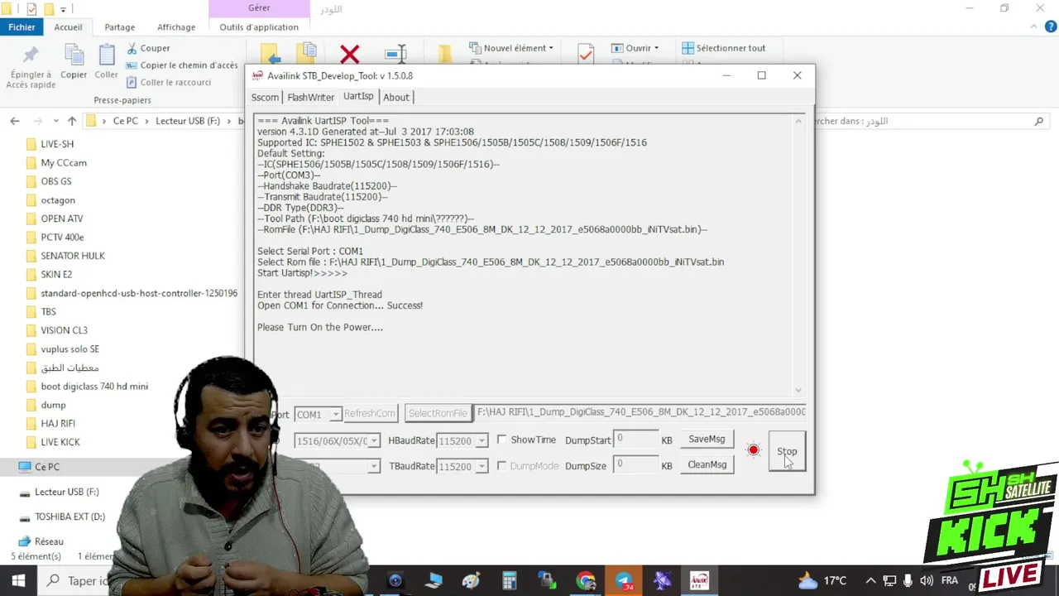The image size is (1059, 596).
Task: Click the Renommer ribbon icon
Action: point(396,54)
